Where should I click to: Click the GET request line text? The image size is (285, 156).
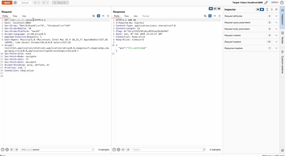pos(25,20)
